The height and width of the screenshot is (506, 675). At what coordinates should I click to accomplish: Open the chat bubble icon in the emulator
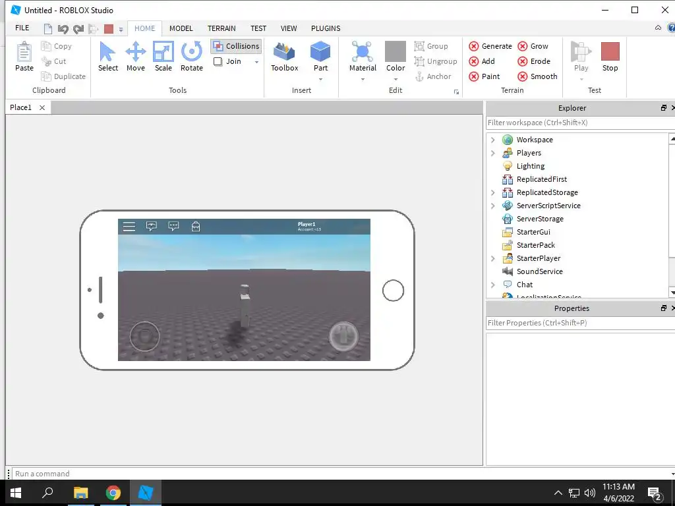173,227
